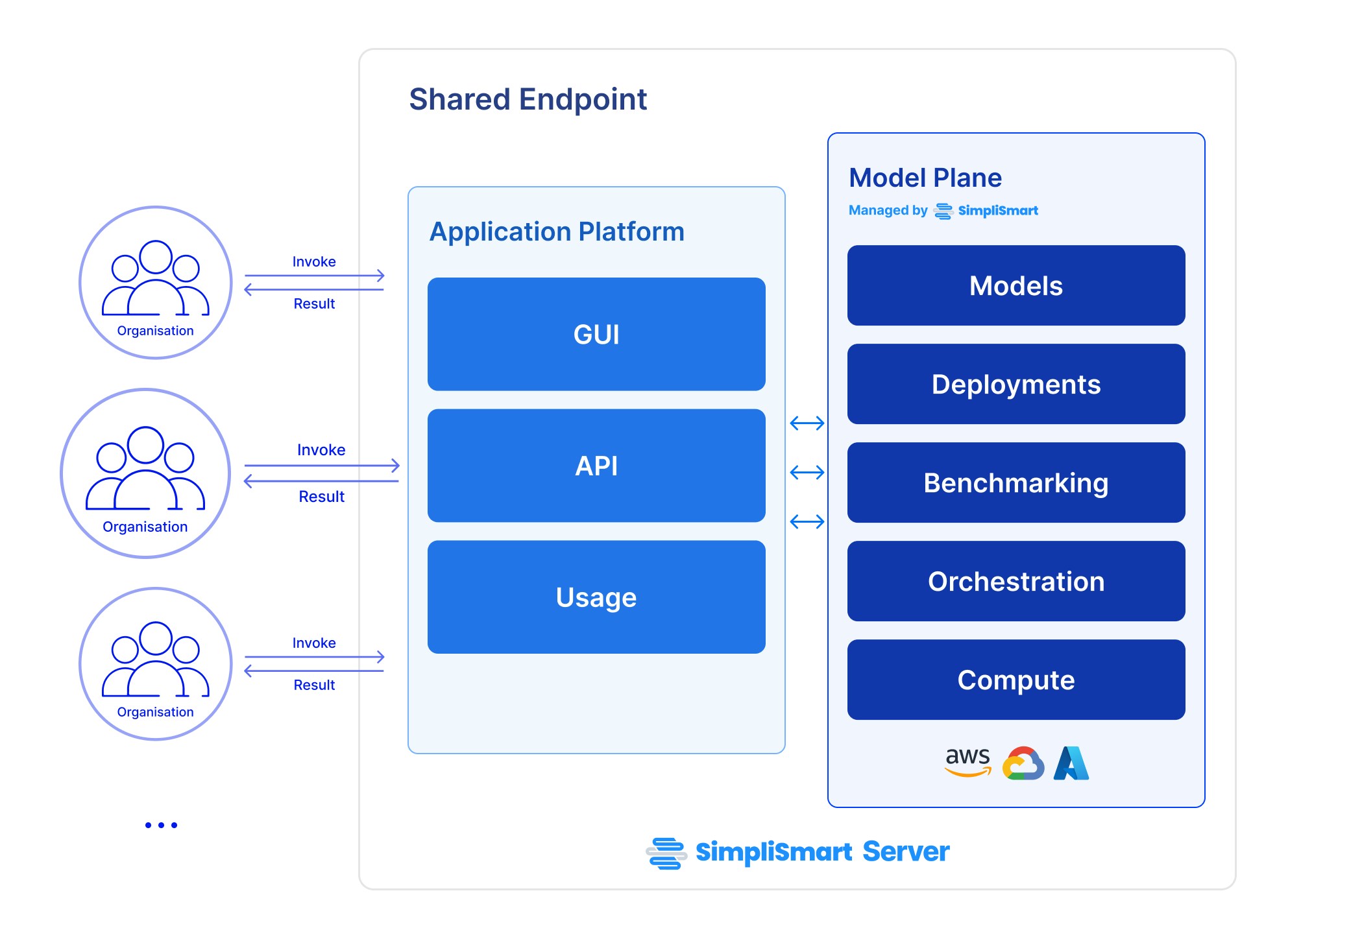Click the Models block in Model Plane
The image size is (1362, 928).
1015,285
